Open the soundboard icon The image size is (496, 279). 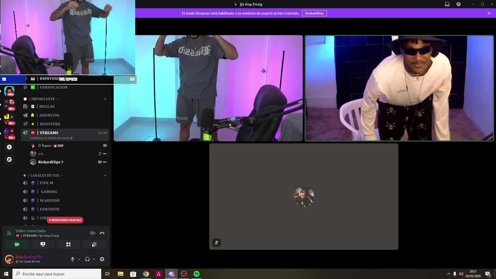(94, 245)
